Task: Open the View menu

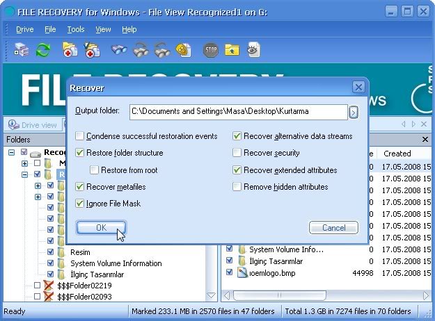Action: 103,29
